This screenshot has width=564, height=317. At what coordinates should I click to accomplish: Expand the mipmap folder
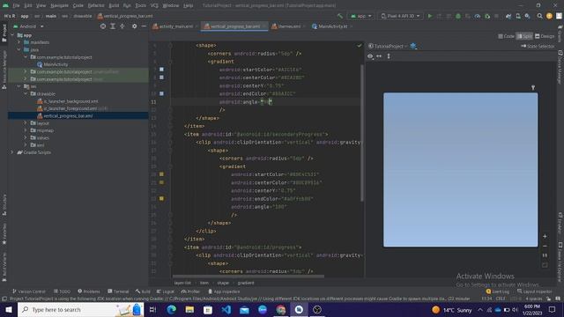click(x=26, y=130)
